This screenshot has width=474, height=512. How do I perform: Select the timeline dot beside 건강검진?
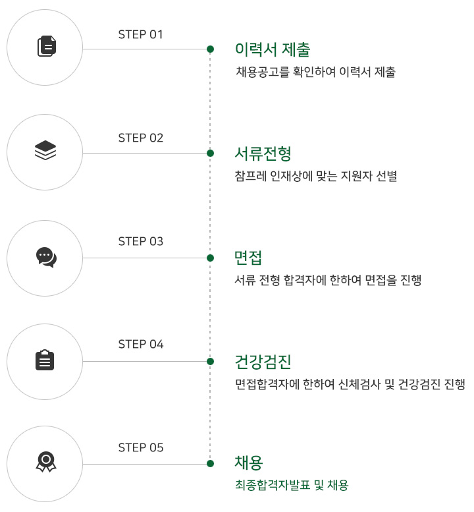pos(210,361)
